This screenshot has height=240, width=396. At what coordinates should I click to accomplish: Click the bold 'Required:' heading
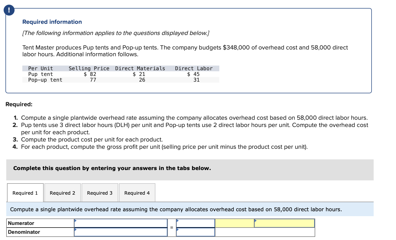click(x=19, y=104)
